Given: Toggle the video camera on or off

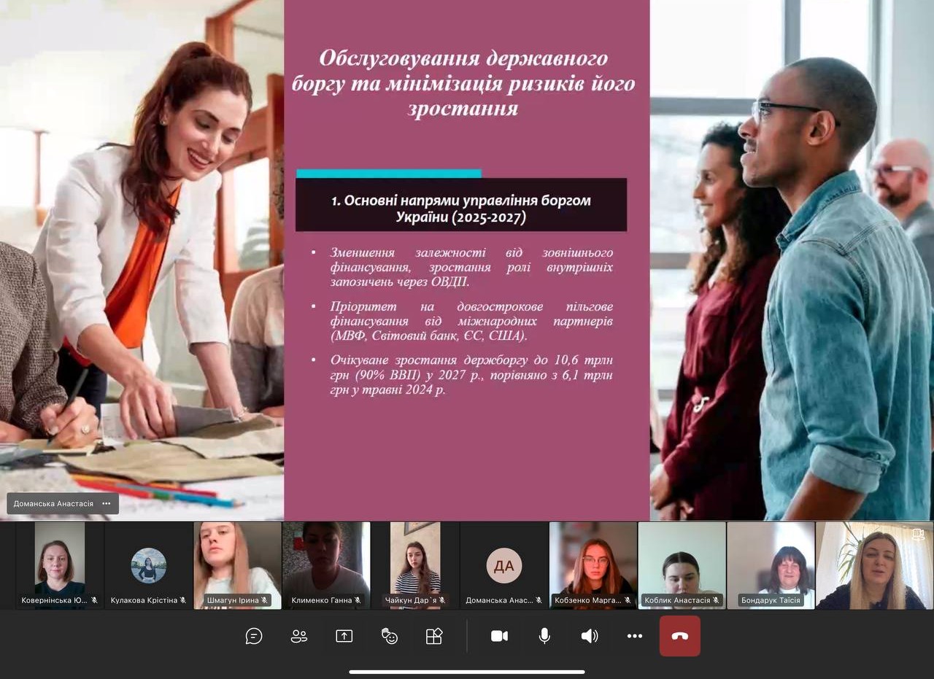Looking at the screenshot, I should point(499,636).
